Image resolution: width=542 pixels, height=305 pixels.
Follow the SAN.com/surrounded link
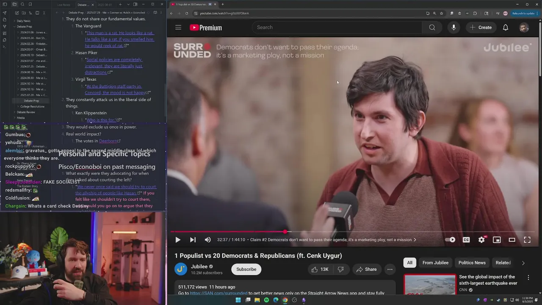pyautogui.click(x=218, y=293)
